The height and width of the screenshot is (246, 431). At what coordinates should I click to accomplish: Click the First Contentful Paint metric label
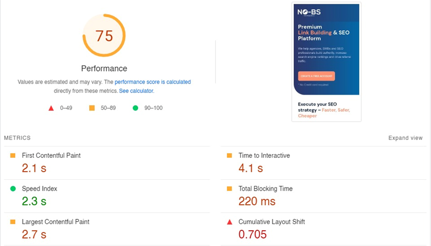click(51, 156)
